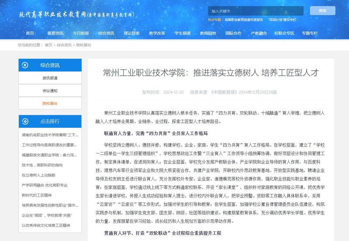Open hot topic link 高等职业教育质量年度报告
The image size is (349, 241).
(x=247, y=20)
